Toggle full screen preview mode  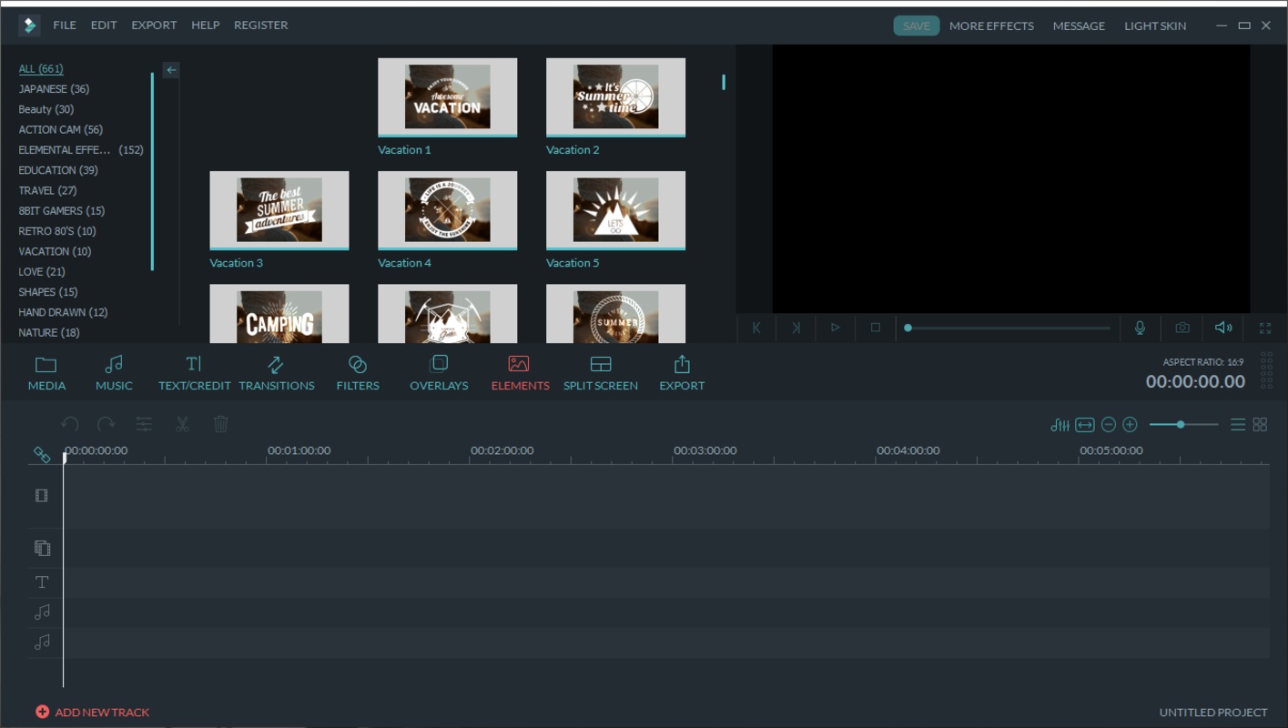coord(1264,328)
